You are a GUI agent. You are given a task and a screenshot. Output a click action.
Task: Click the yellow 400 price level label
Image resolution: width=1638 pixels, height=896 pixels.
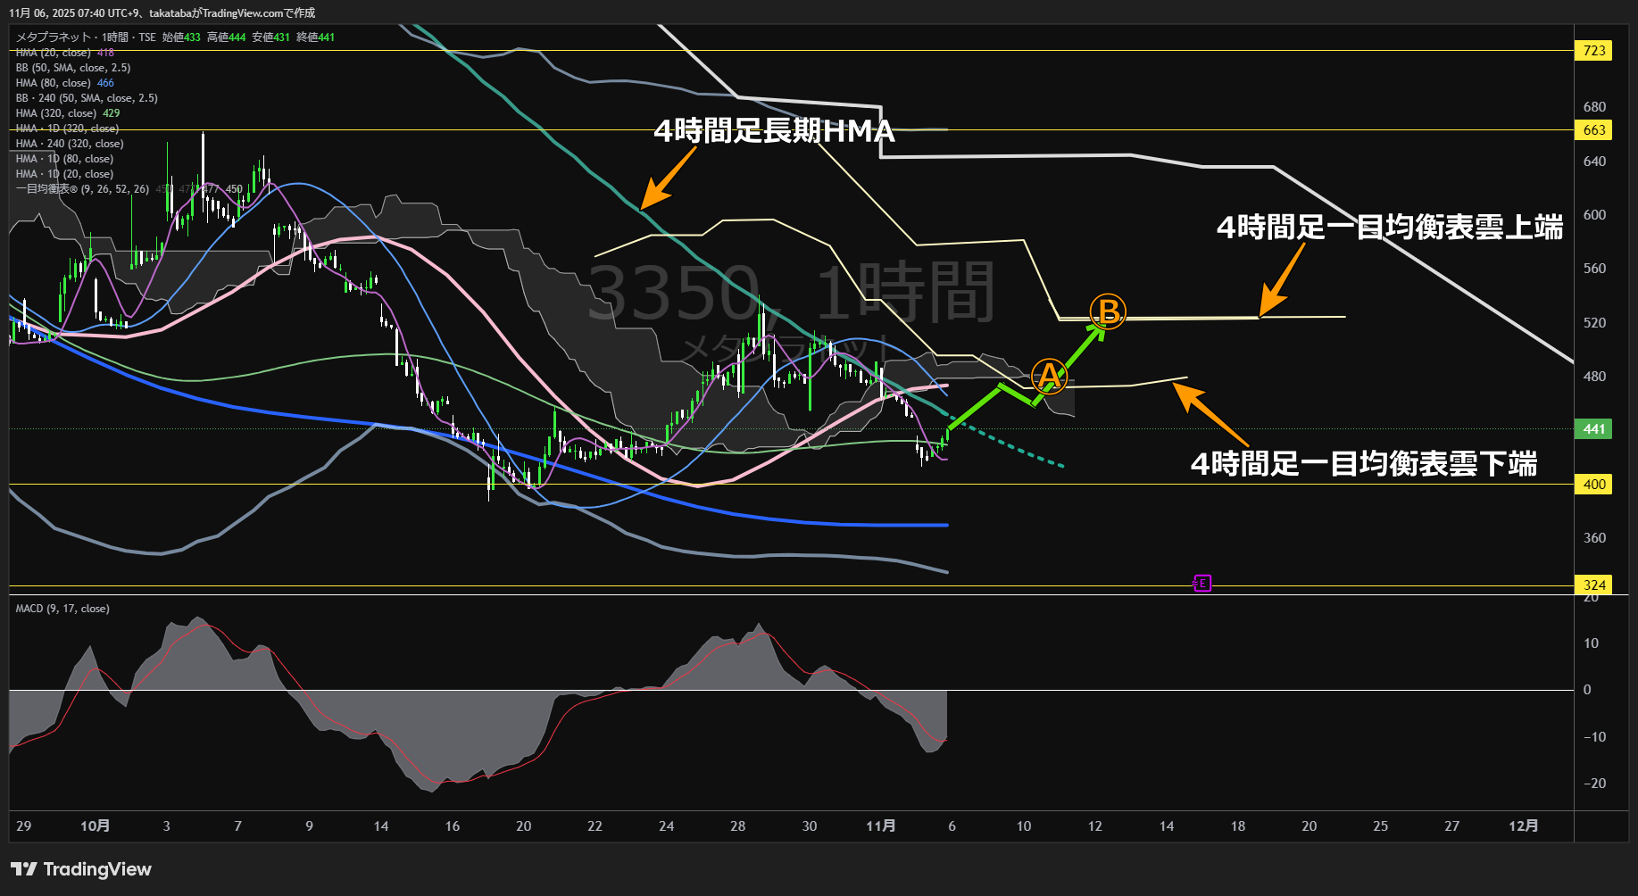(1594, 485)
